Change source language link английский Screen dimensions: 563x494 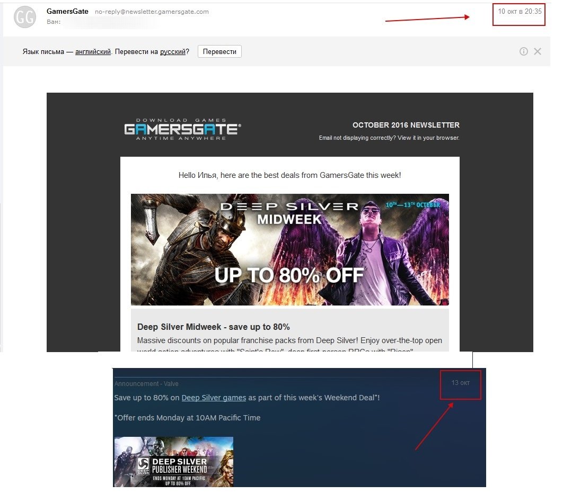point(93,51)
